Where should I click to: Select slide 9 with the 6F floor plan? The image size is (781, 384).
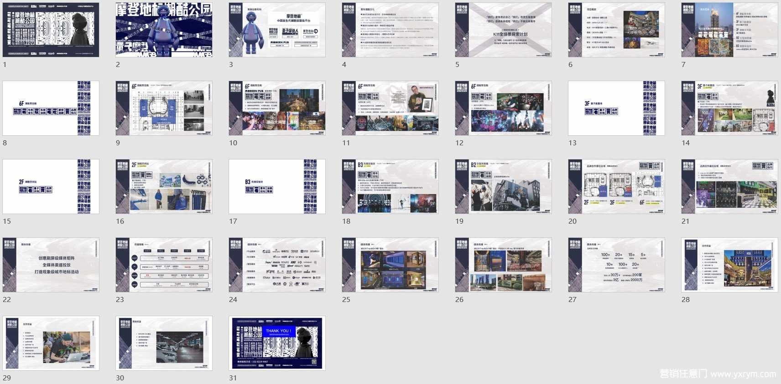click(164, 108)
